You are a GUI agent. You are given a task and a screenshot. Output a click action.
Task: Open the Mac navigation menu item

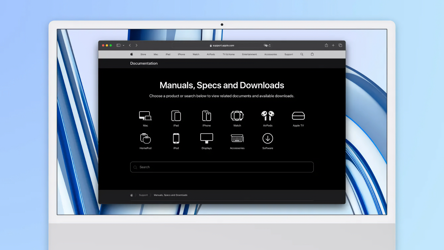(x=156, y=54)
